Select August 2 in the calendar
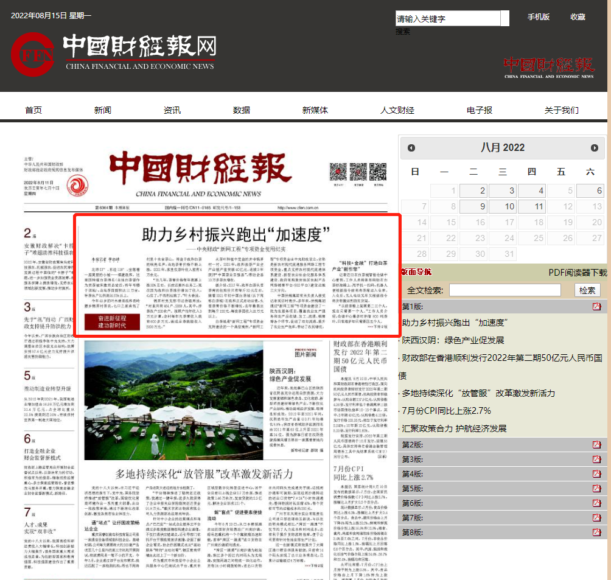The image size is (611, 580). 473,190
